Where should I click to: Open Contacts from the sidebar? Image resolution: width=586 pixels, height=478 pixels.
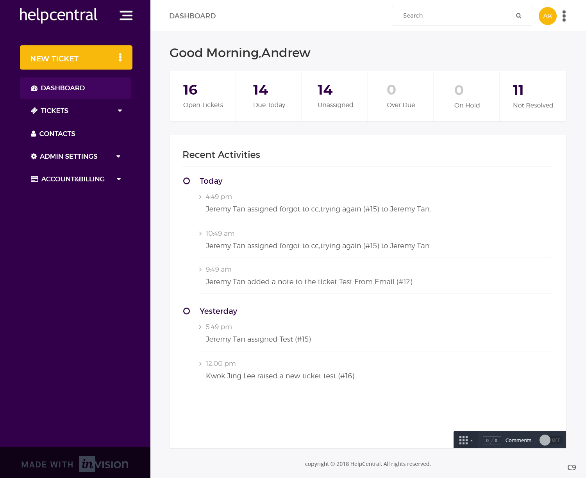57,134
